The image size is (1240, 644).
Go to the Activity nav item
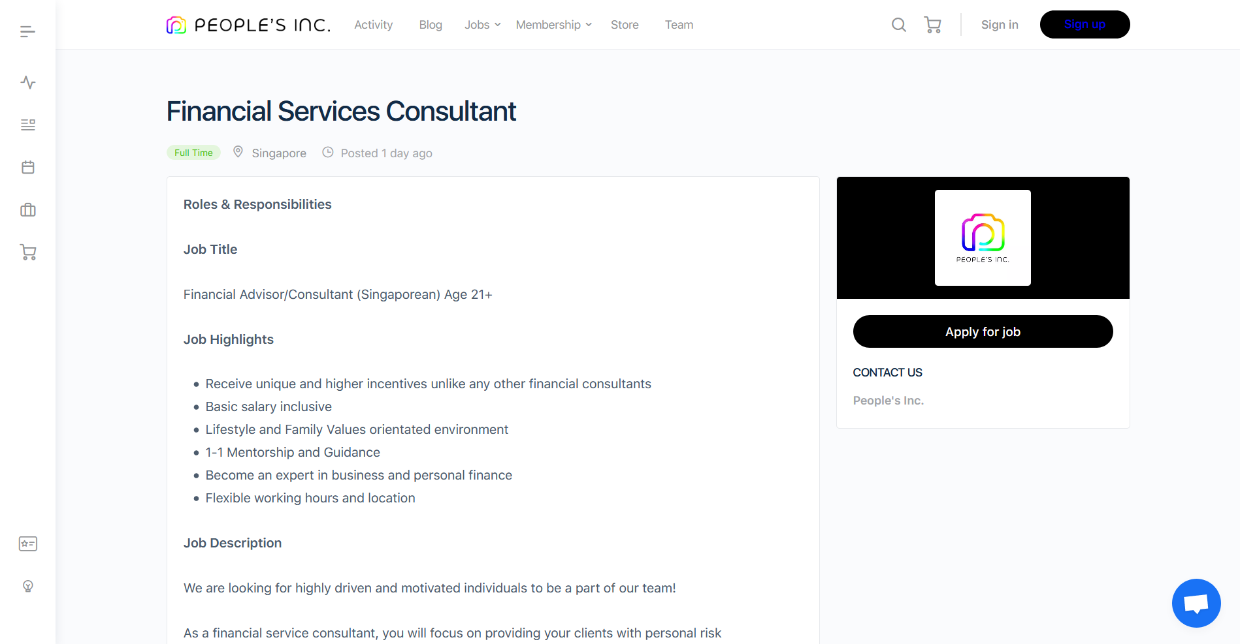tap(373, 25)
